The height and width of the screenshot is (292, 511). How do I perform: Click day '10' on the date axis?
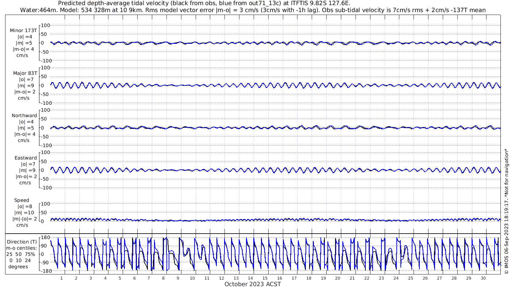(x=192, y=278)
